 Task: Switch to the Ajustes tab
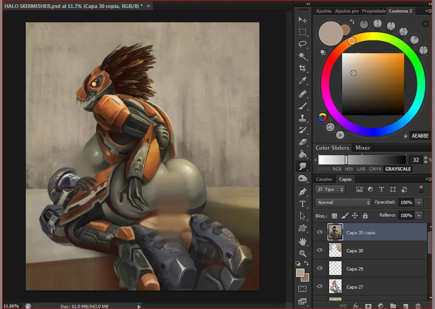(x=324, y=11)
